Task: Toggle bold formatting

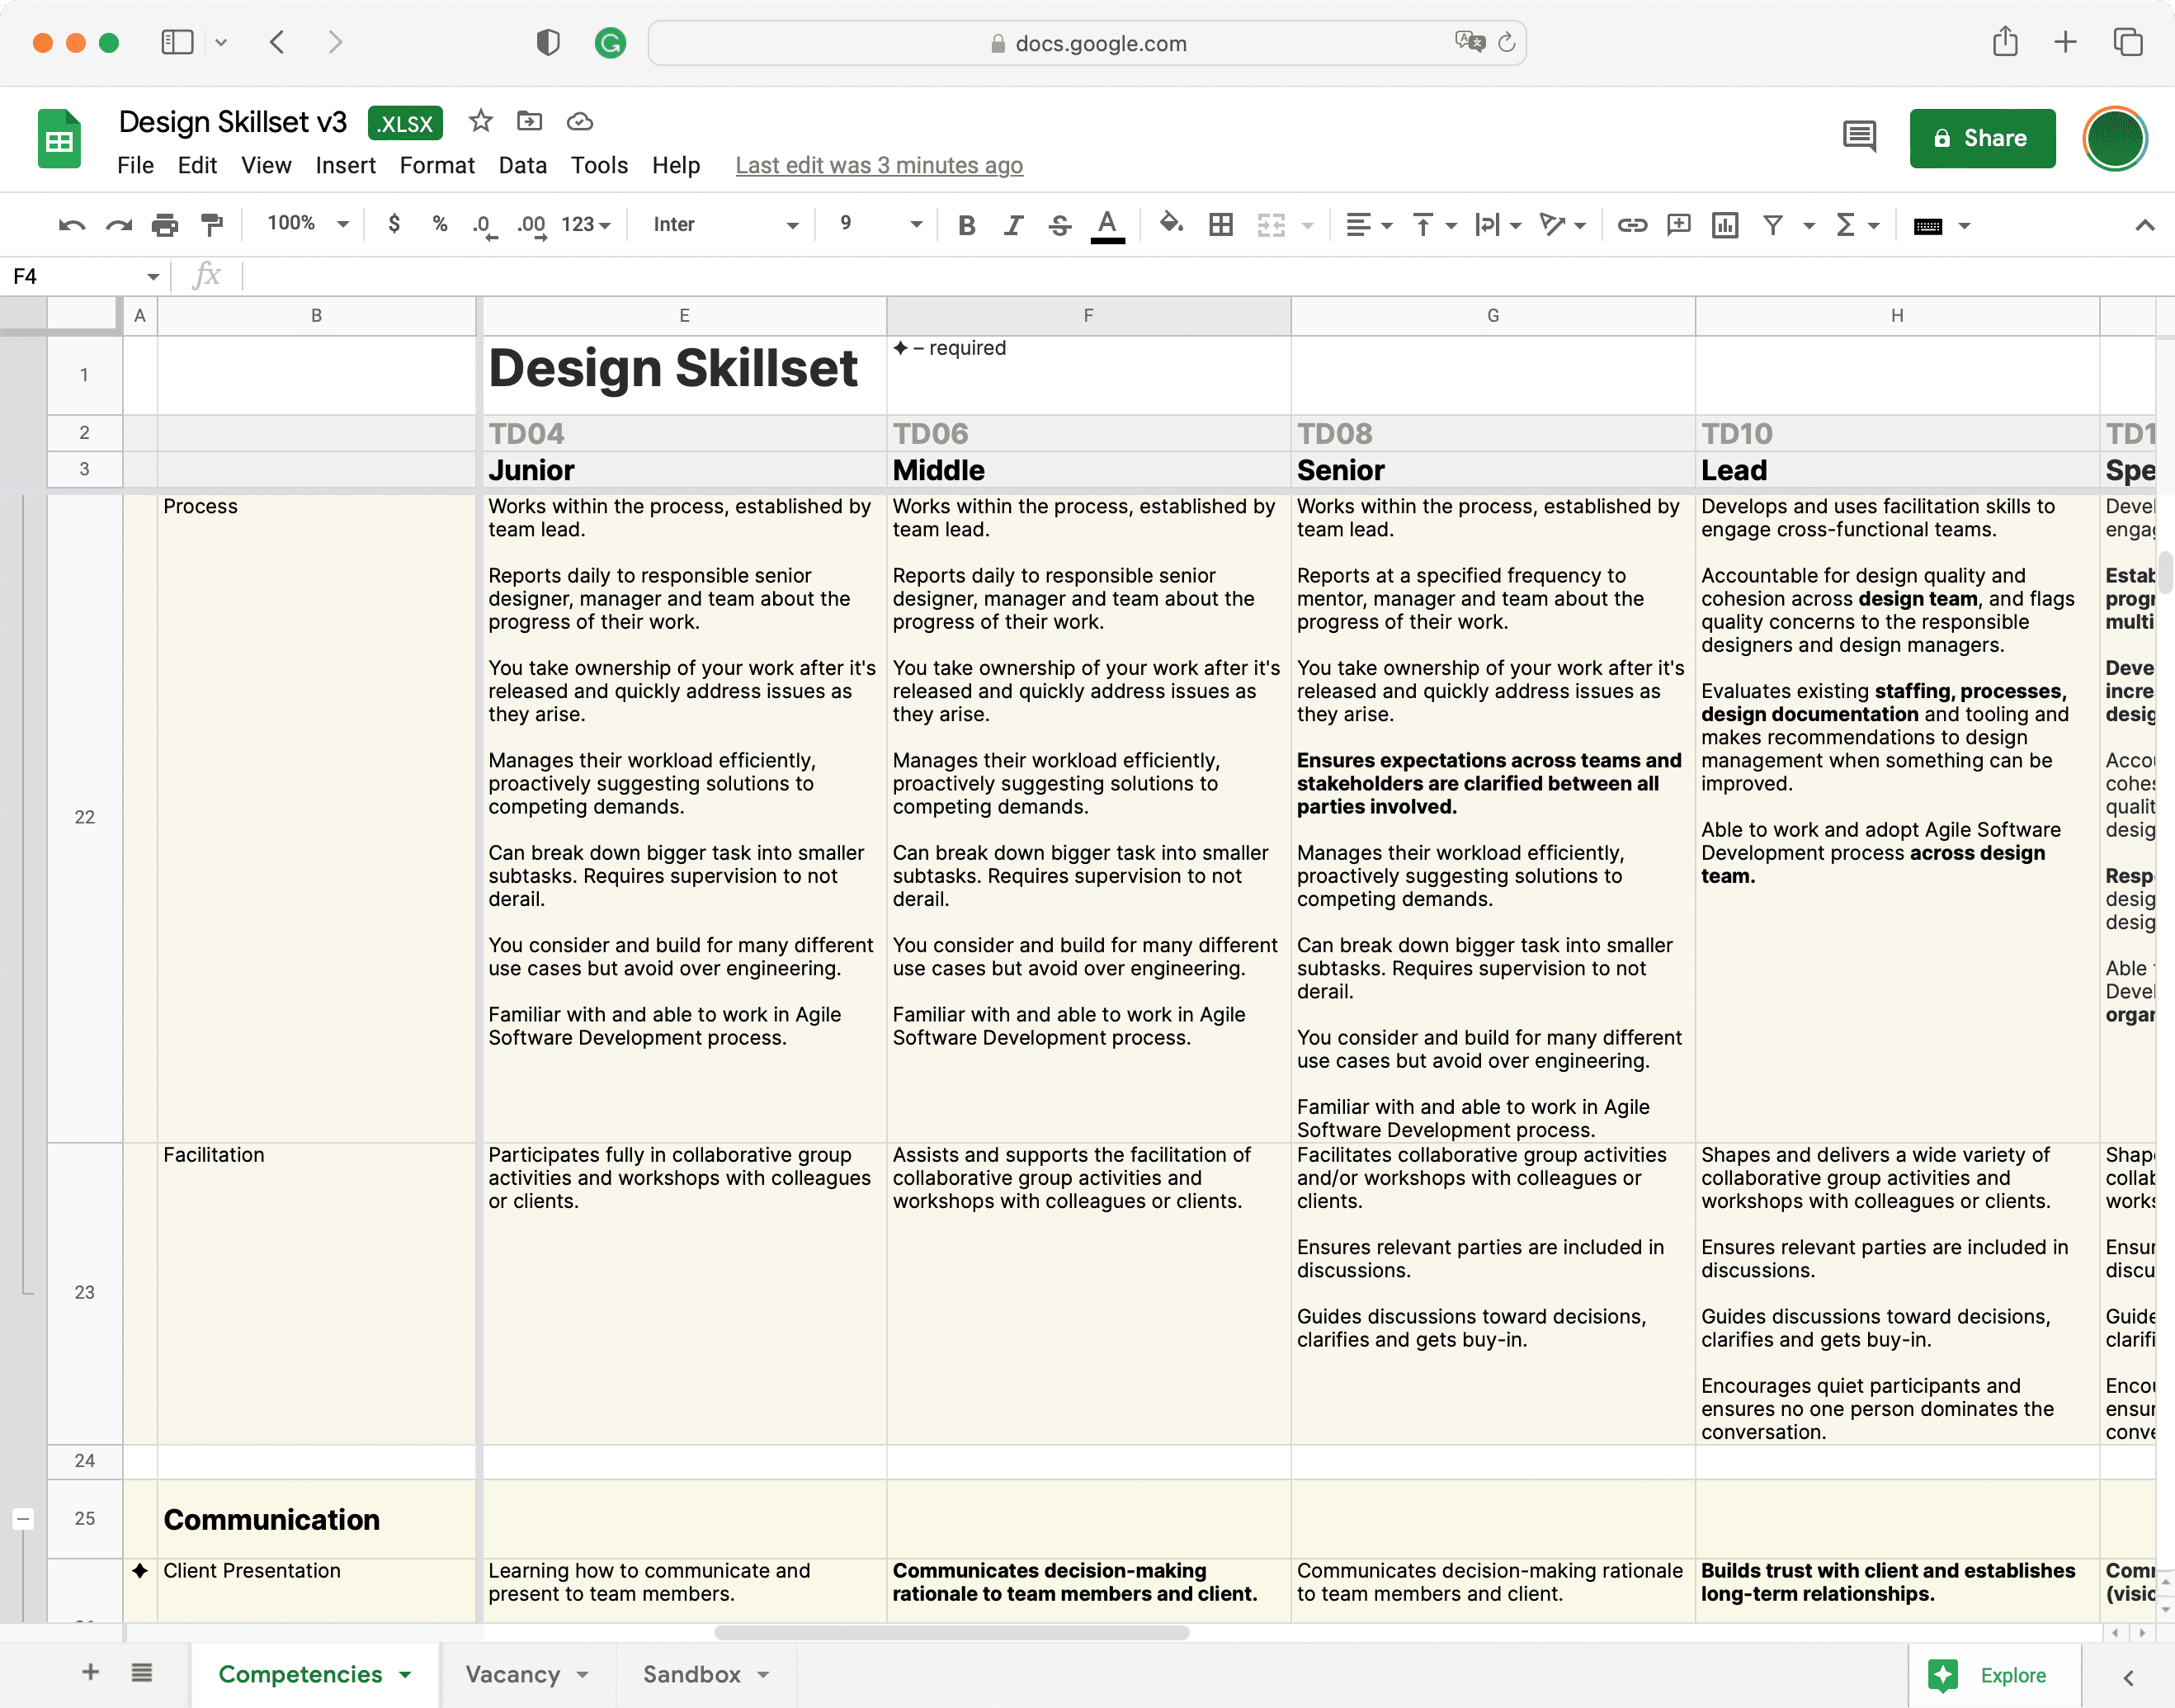Action: (x=966, y=225)
